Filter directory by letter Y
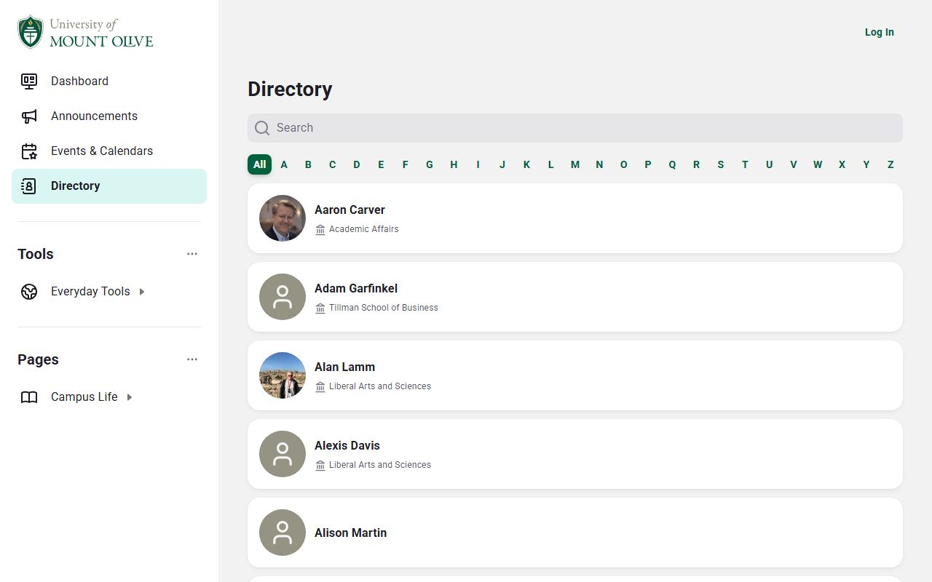This screenshot has height=582, width=932. pos(866,164)
